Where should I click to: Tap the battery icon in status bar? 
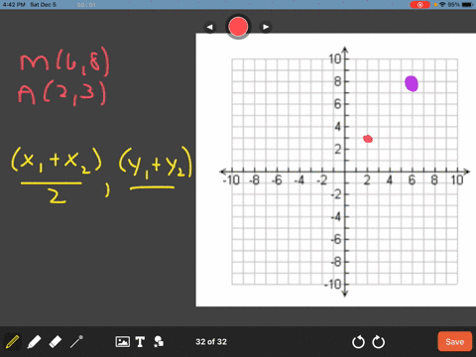coord(468,5)
